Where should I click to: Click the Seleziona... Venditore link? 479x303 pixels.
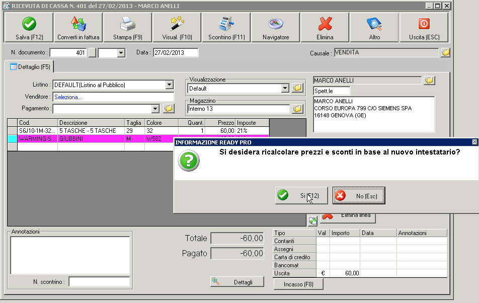(x=68, y=97)
